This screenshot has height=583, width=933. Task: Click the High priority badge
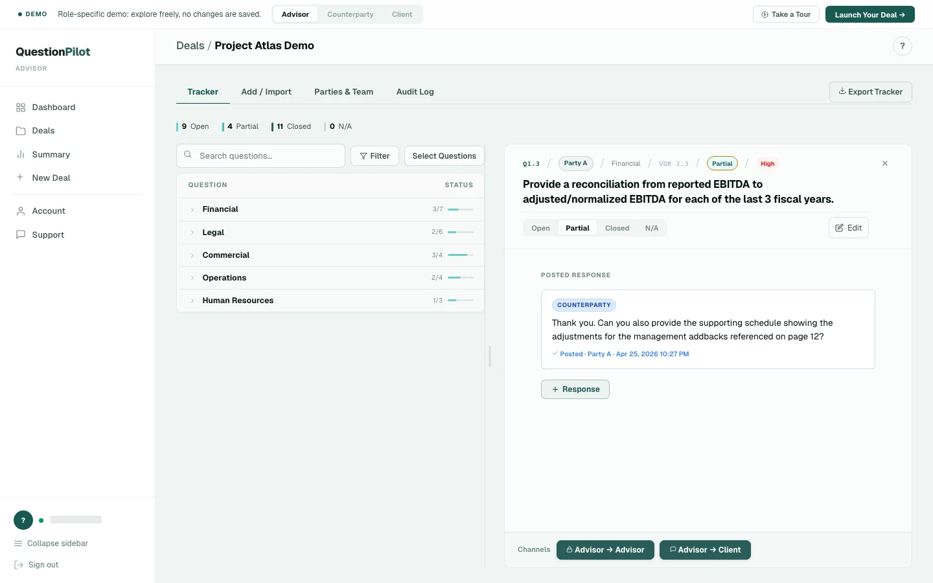pos(768,164)
